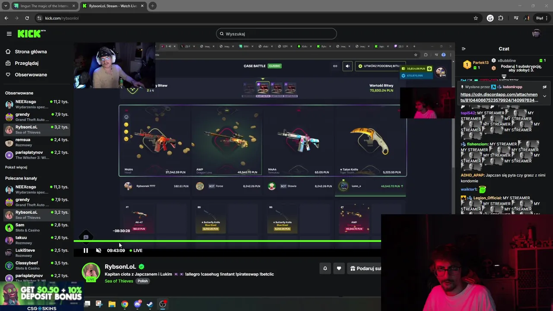This screenshot has width=553, height=311.
Task: Click username topi542 in chat
Action: click(468, 113)
